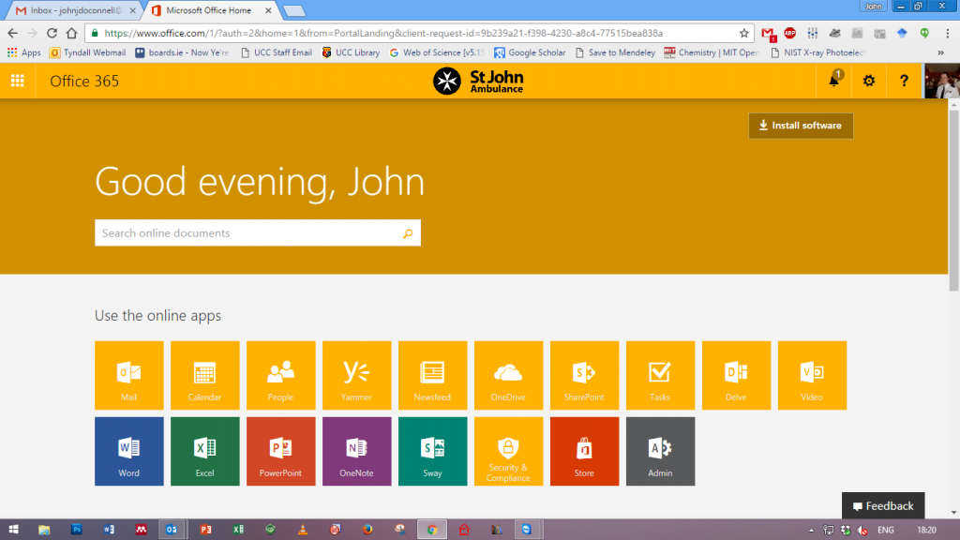Viewport: 960px width, 540px height.
Task: Open the UCC Staff Email bookmark
Action: coord(277,52)
